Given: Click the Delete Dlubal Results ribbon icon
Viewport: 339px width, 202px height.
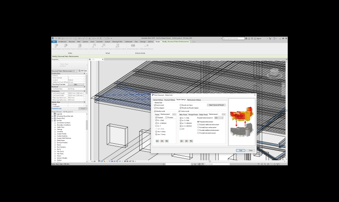Looking at the screenshot, I should (x=146, y=46).
